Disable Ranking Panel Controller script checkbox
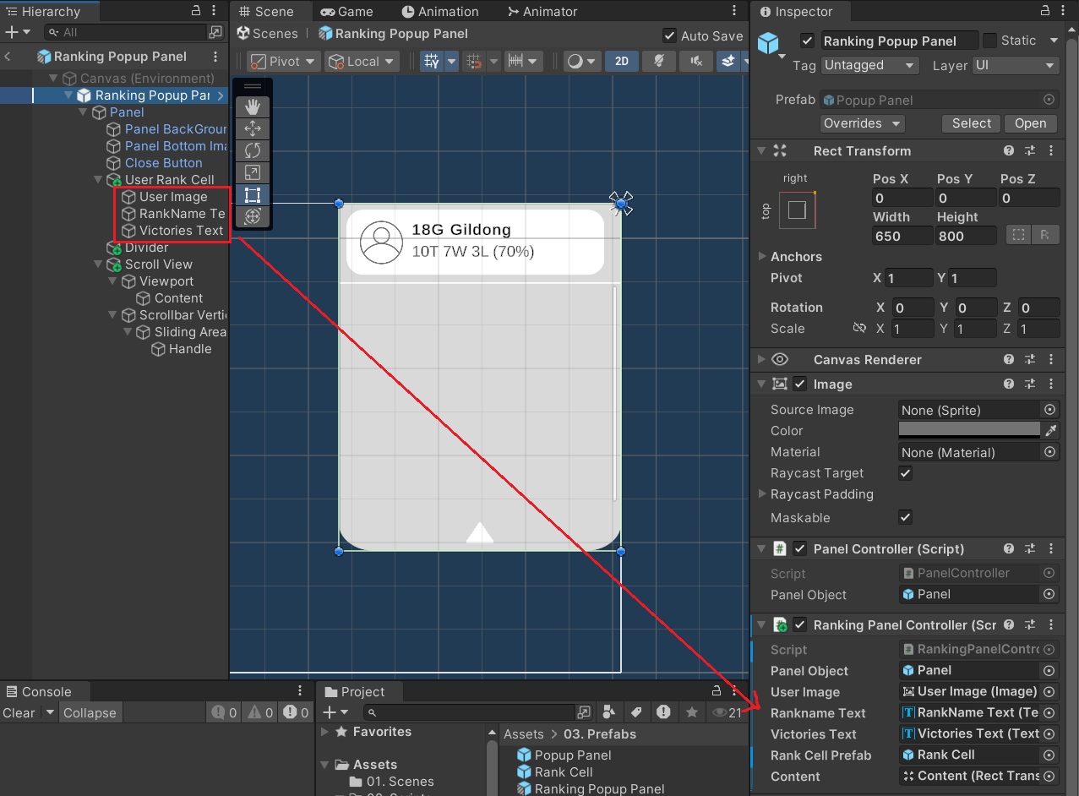The image size is (1079, 796). (800, 624)
